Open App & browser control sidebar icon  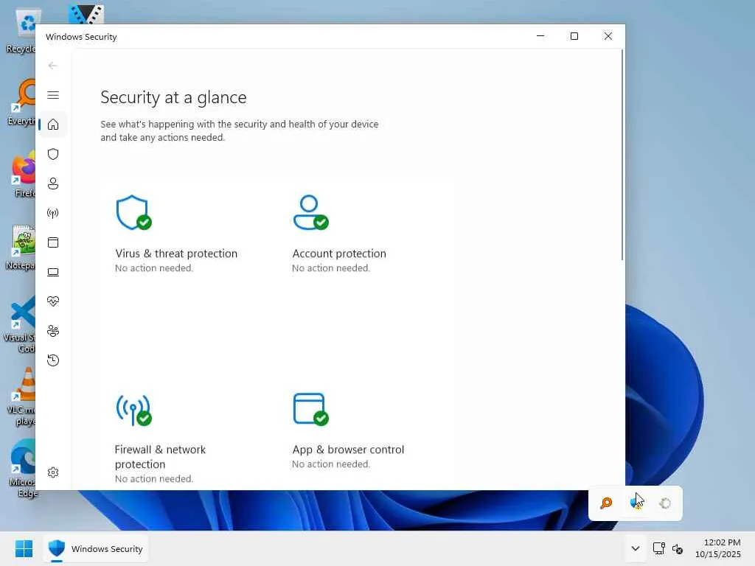click(x=53, y=242)
